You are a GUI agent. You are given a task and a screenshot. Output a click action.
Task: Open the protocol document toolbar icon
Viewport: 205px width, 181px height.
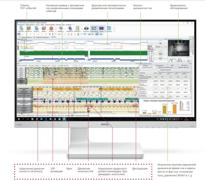[x=77, y=29]
